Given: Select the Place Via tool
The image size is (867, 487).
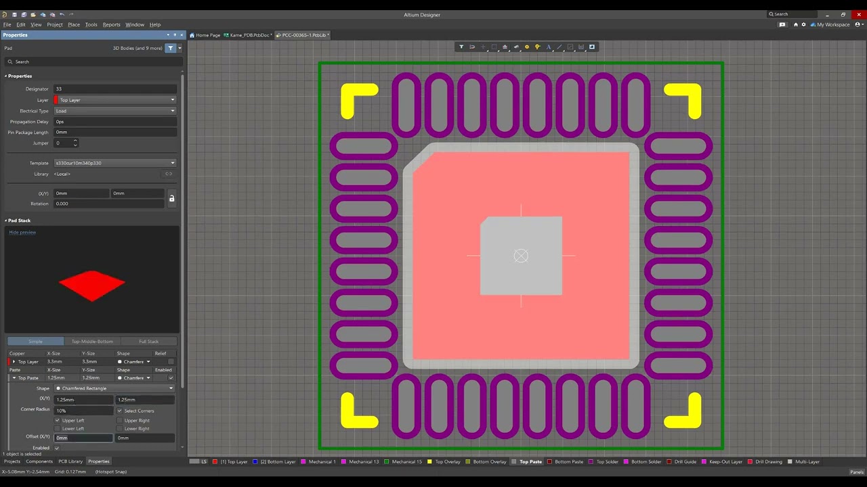Looking at the screenshot, I should click(538, 47).
